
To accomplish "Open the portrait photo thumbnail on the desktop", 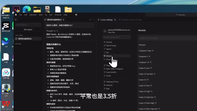I will tap(47, 9).
